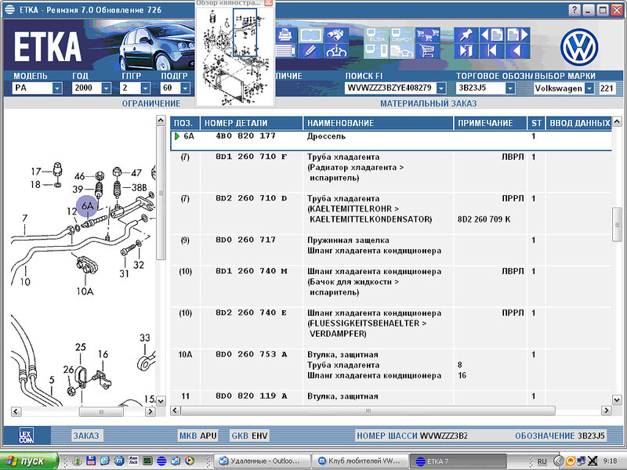The image size is (627, 470).
Task: Click the diagram's vertical scroll up arrow
Action: pos(161,121)
